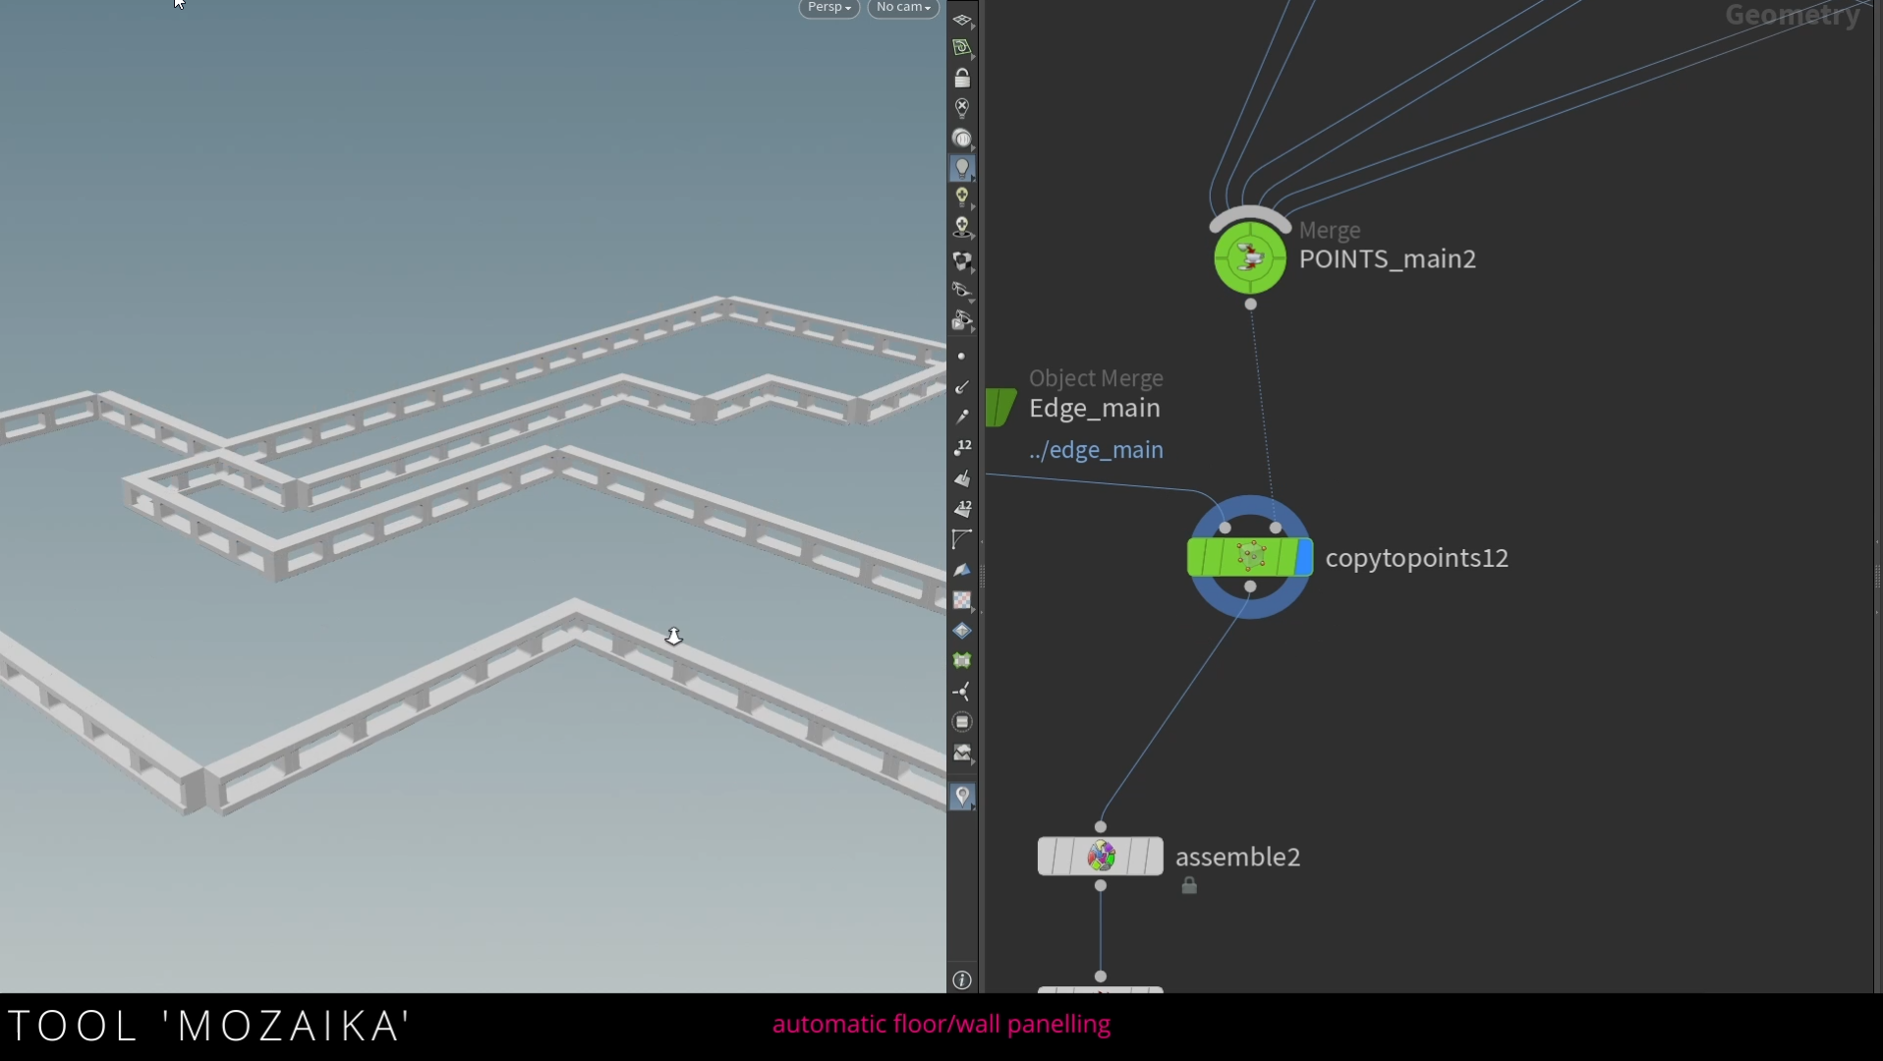Click the output connector of POINTS_main2
Screen dimensions: 1883x1061
(1250, 305)
